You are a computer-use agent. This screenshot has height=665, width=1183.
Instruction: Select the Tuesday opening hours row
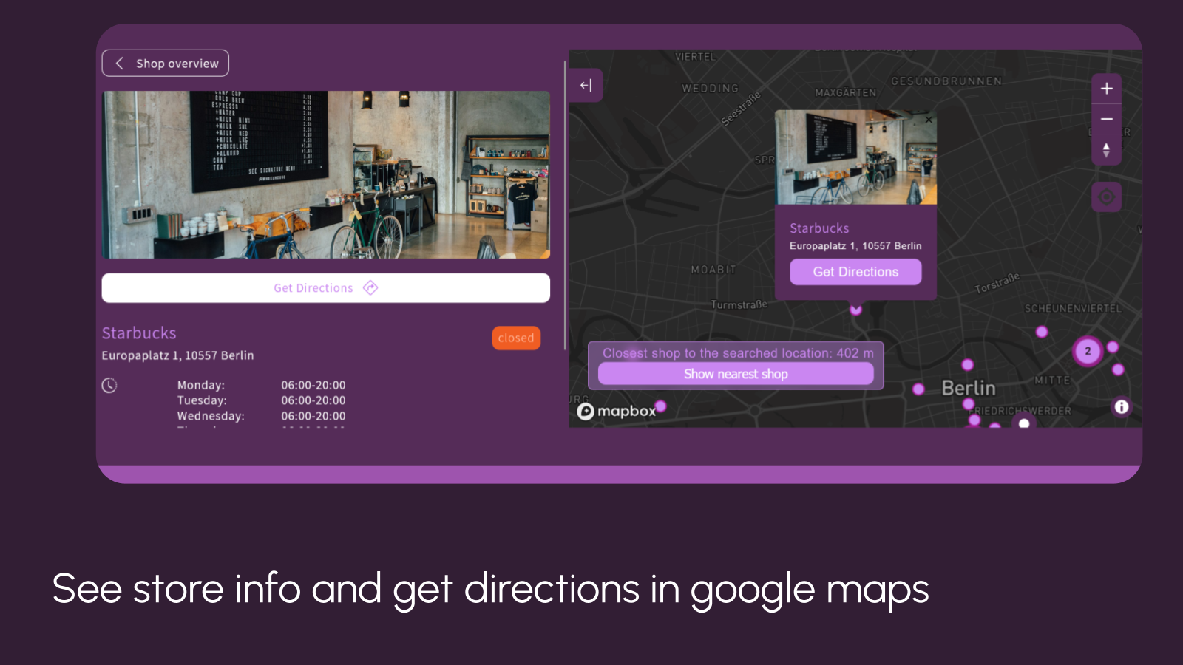(x=261, y=400)
